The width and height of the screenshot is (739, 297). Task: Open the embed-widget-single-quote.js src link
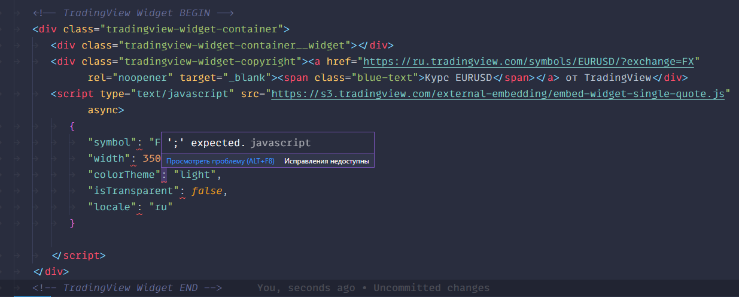coord(498,93)
